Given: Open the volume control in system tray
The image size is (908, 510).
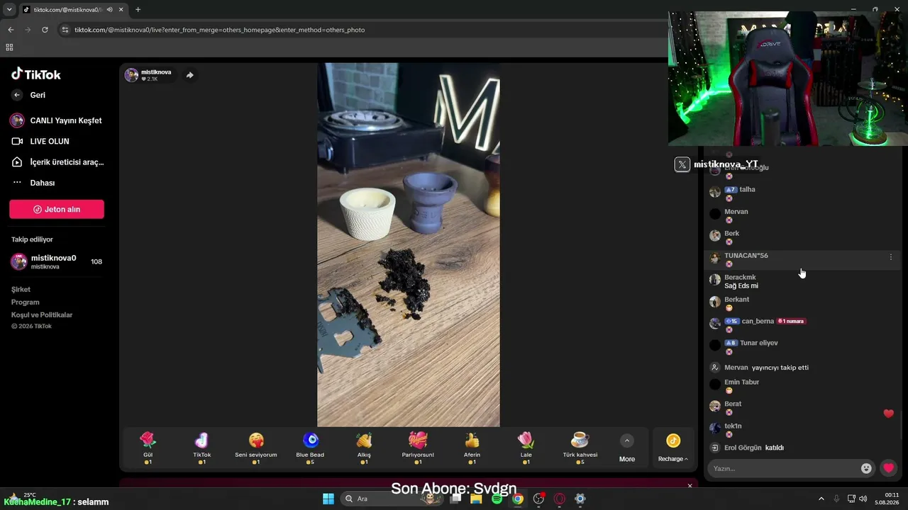Looking at the screenshot, I should (863, 499).
